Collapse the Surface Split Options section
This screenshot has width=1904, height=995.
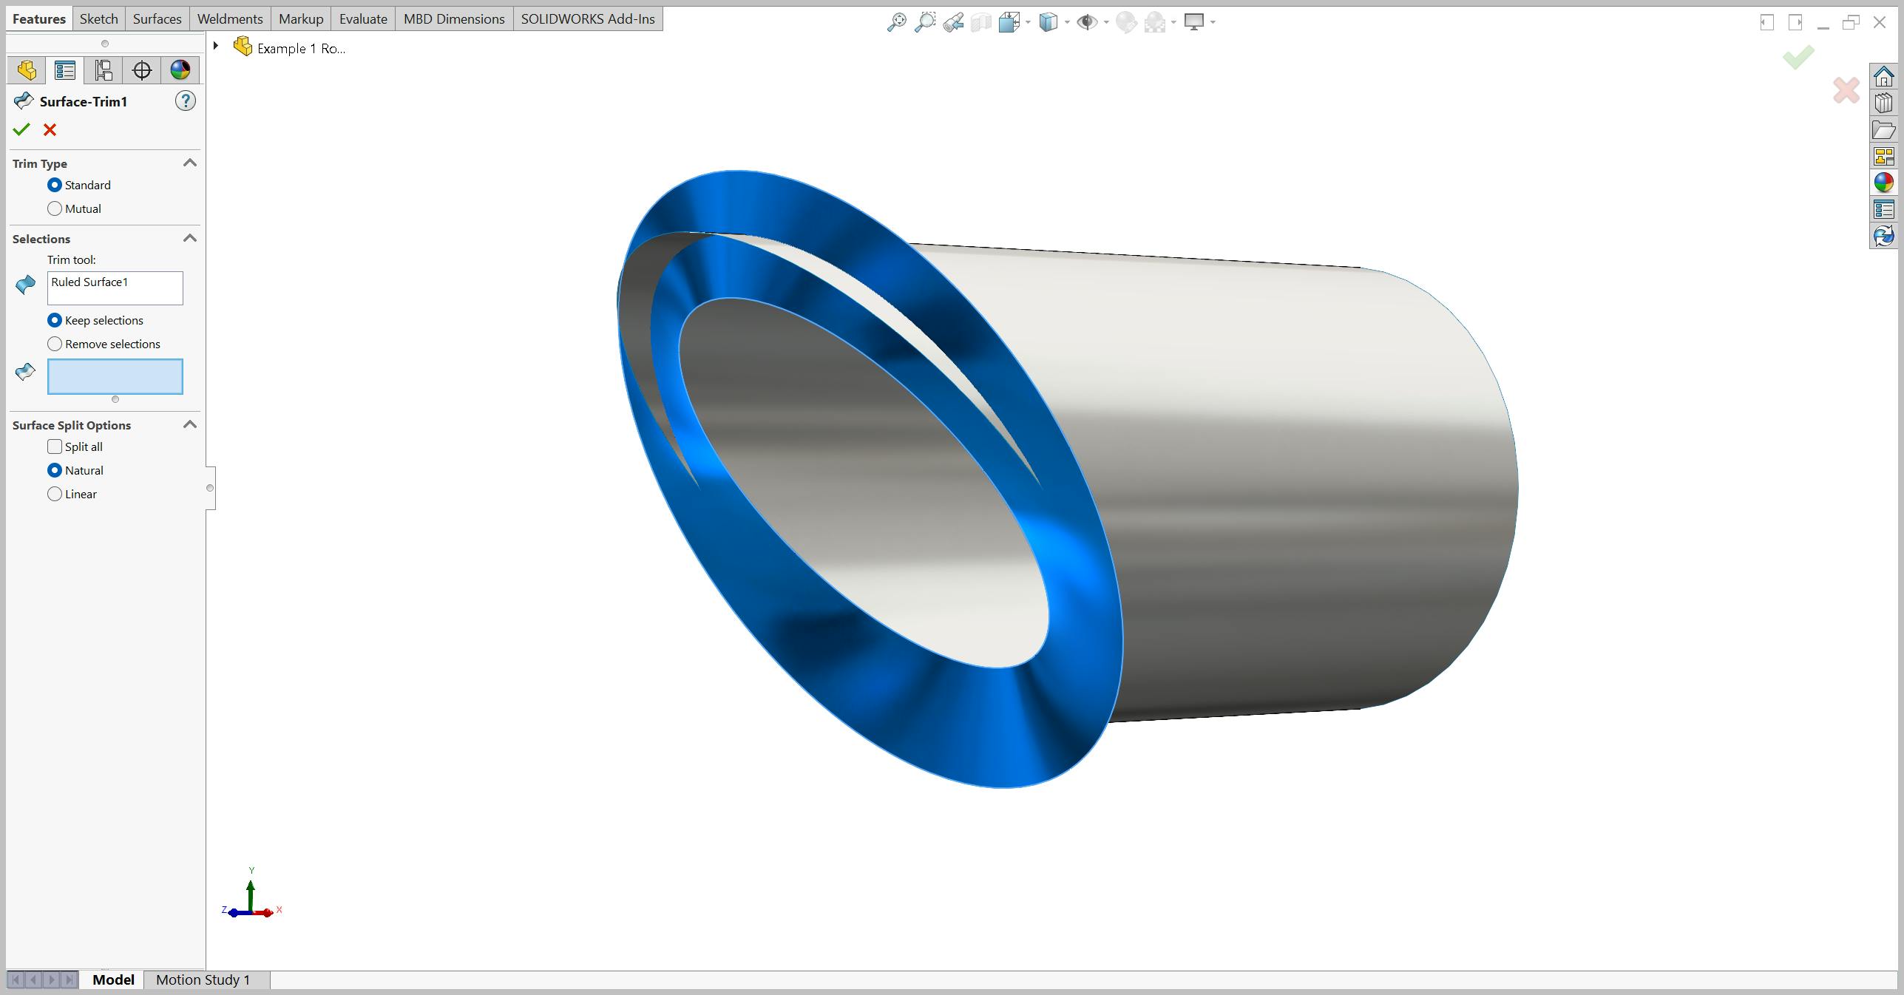click(x=189, y=423)
